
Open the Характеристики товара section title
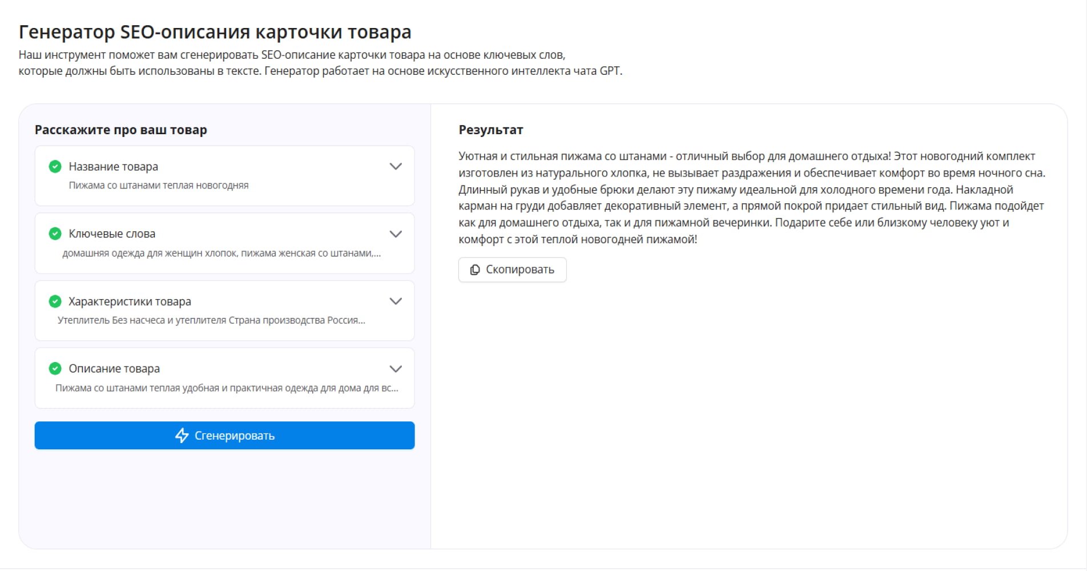130,301
